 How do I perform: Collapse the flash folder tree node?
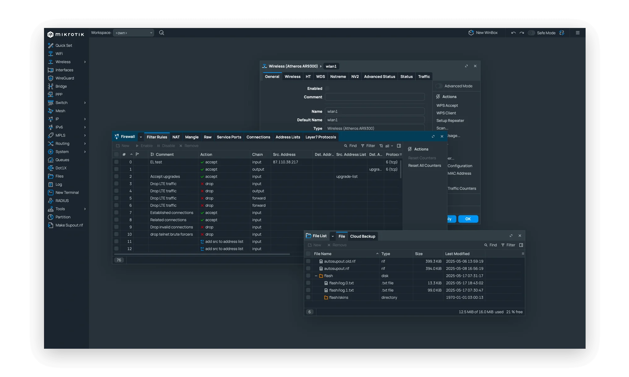pos(316,276)
